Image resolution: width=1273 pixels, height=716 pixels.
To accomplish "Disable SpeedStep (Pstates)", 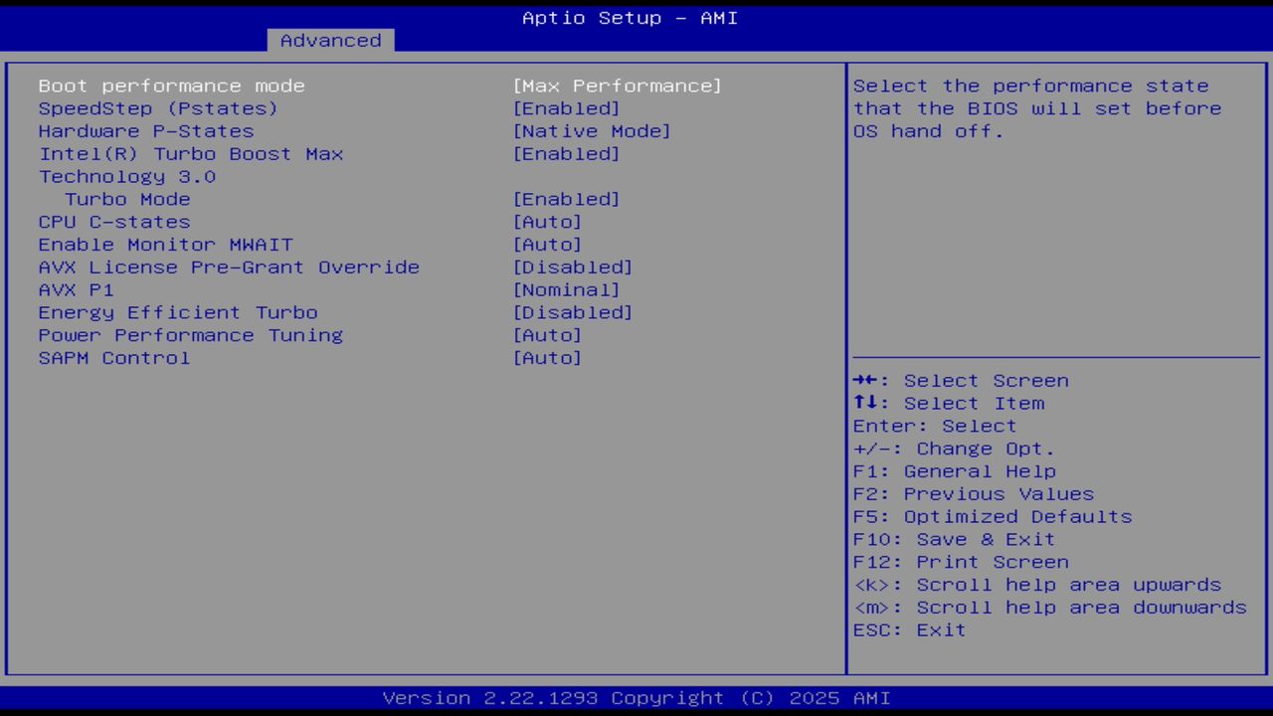I will pyautogui.click(x=567, y=108).
